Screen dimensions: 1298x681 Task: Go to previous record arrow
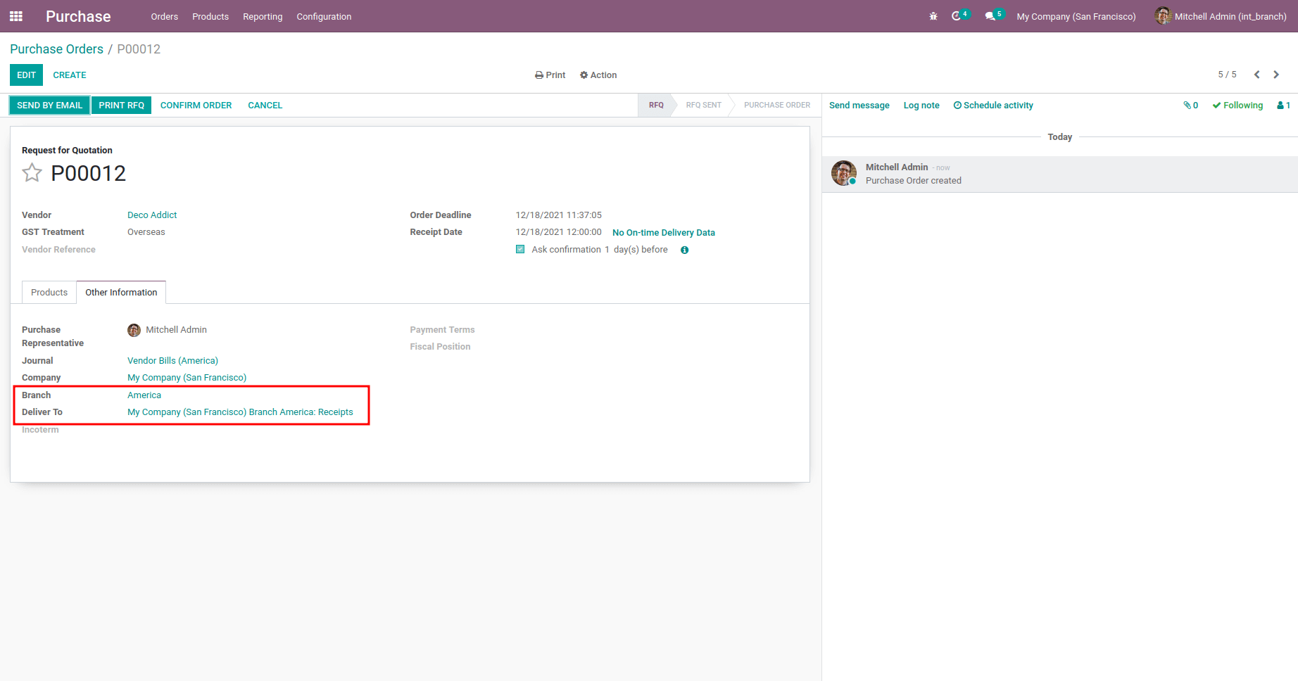1257,75
